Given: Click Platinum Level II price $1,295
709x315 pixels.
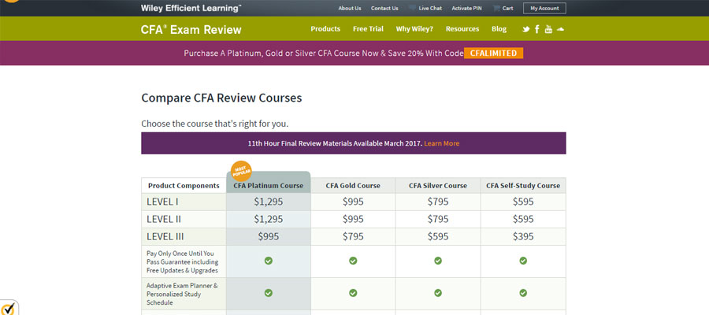Looking at the screenshot, I should click(x=268, y=219).
